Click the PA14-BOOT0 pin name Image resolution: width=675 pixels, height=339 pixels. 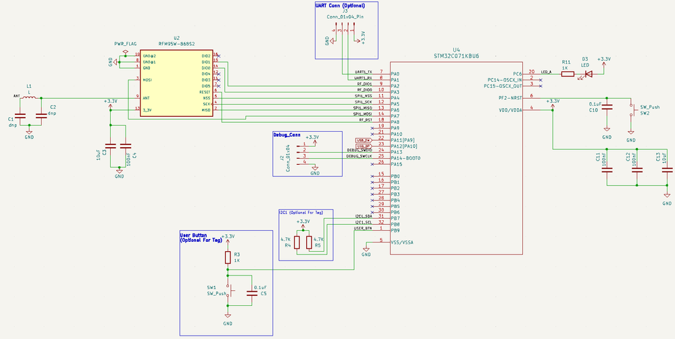[x=406, y=158]
